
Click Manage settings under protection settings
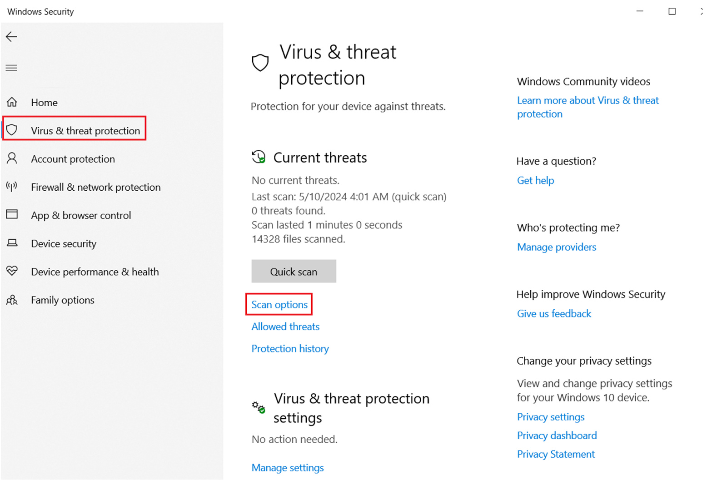tap(288, 468)
